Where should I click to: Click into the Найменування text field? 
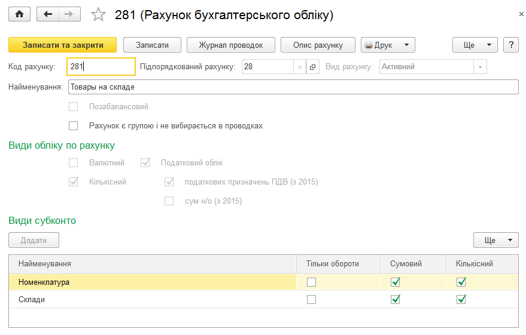tap(293, 87)
